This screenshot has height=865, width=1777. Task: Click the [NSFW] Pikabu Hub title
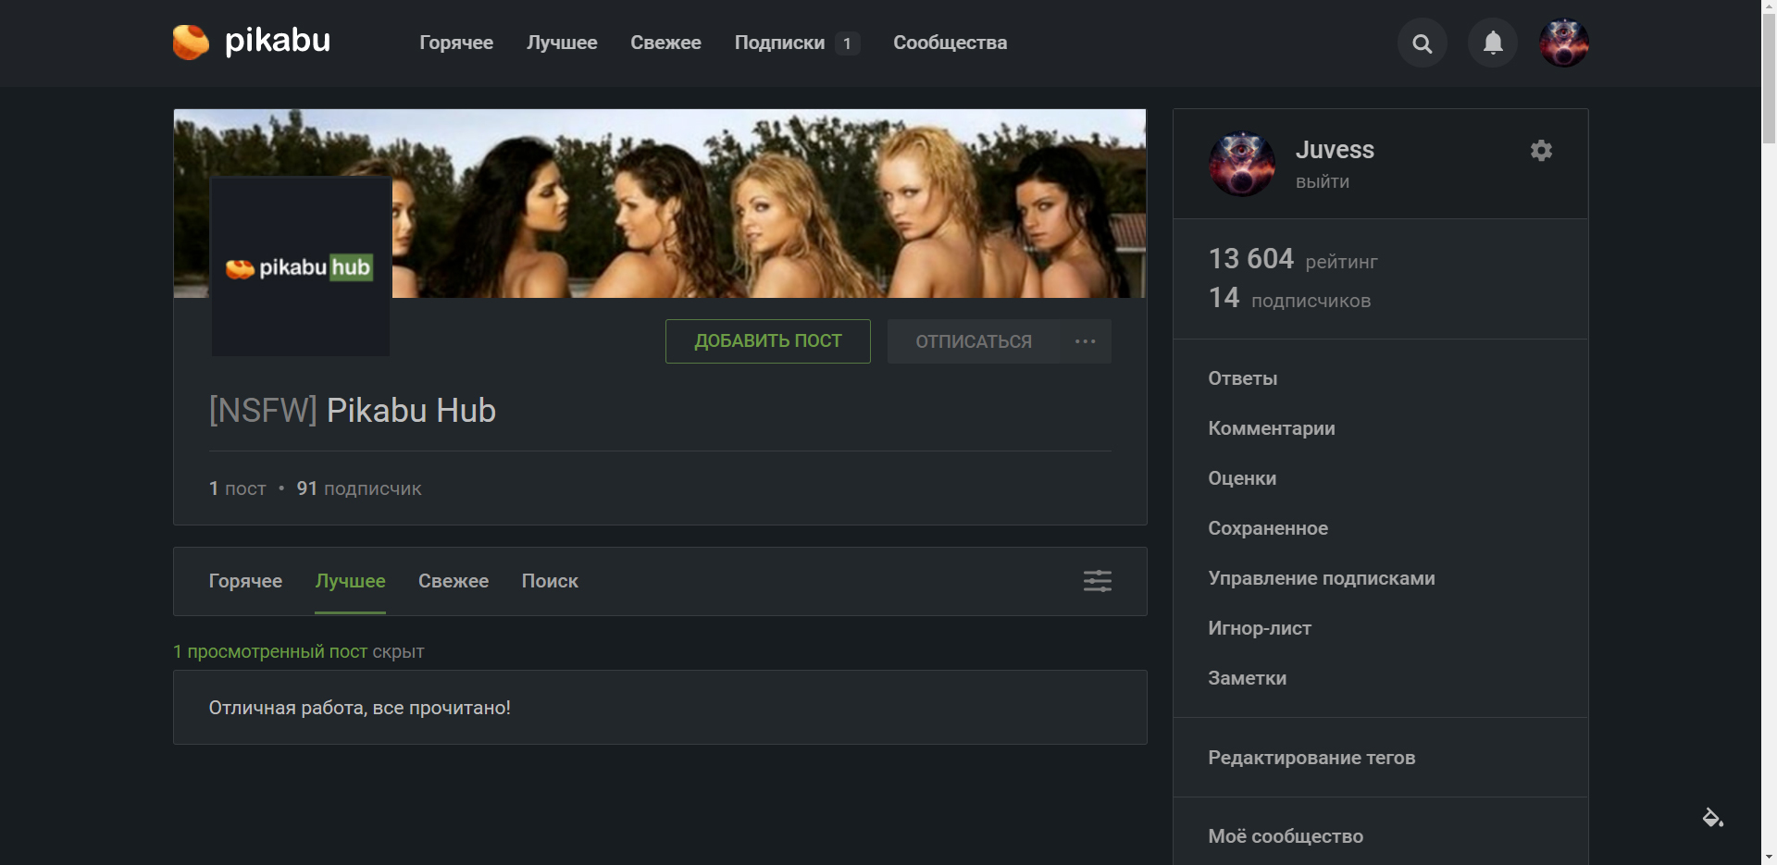click(x=353, y=411)
